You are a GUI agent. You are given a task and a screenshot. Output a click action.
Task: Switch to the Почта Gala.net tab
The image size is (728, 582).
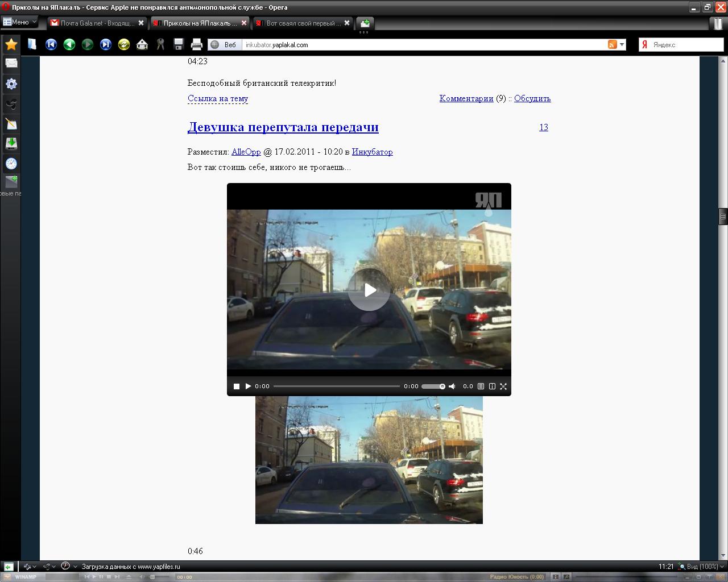[x=92, y=23]
